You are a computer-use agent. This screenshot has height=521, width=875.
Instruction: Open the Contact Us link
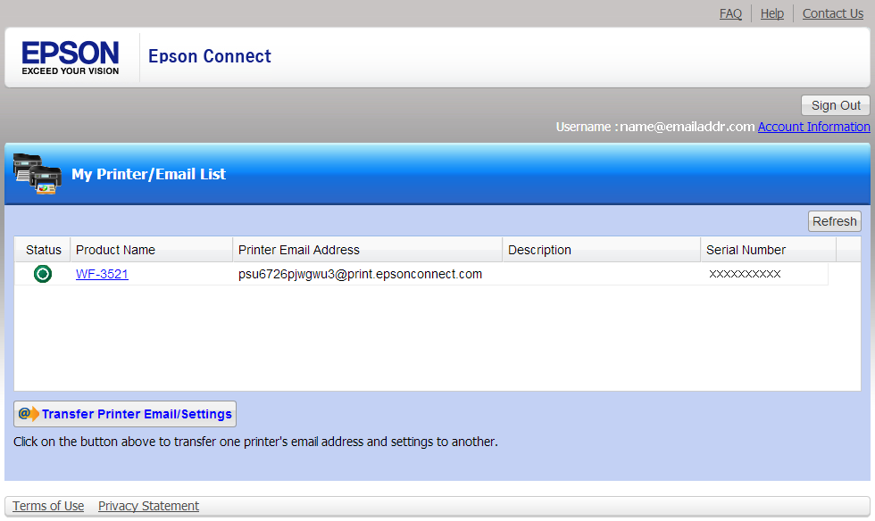[x=832, y=13]
